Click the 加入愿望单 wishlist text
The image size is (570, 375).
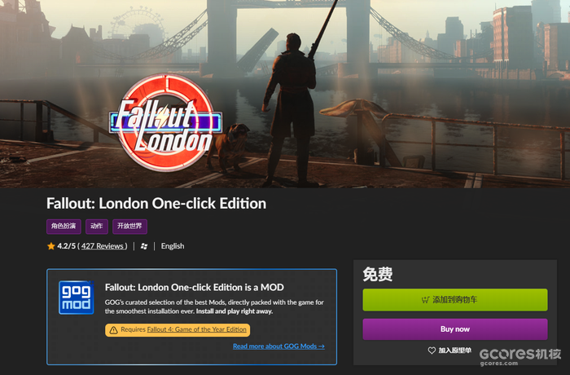pyautogui.click(x=454, y=351)
